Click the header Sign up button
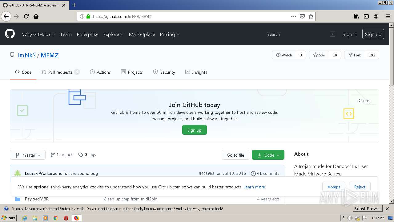The height and width of the screenshot is (222, 394). pos(373,34)
